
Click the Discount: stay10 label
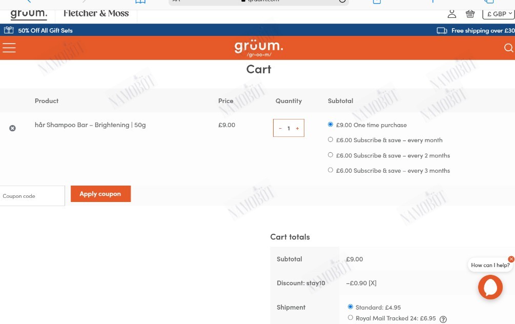tap(301, 283)
